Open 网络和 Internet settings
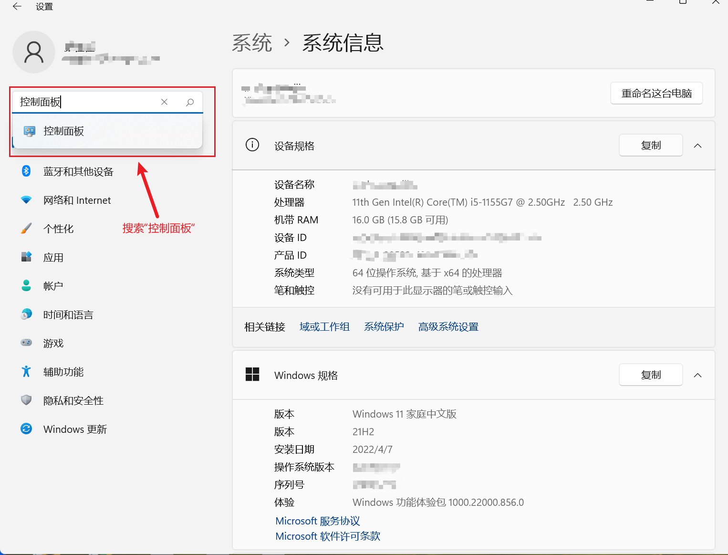 point(77,200)
